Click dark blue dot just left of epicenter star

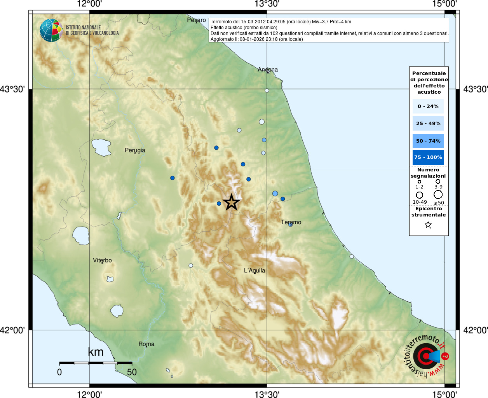[x=219, y=203]
